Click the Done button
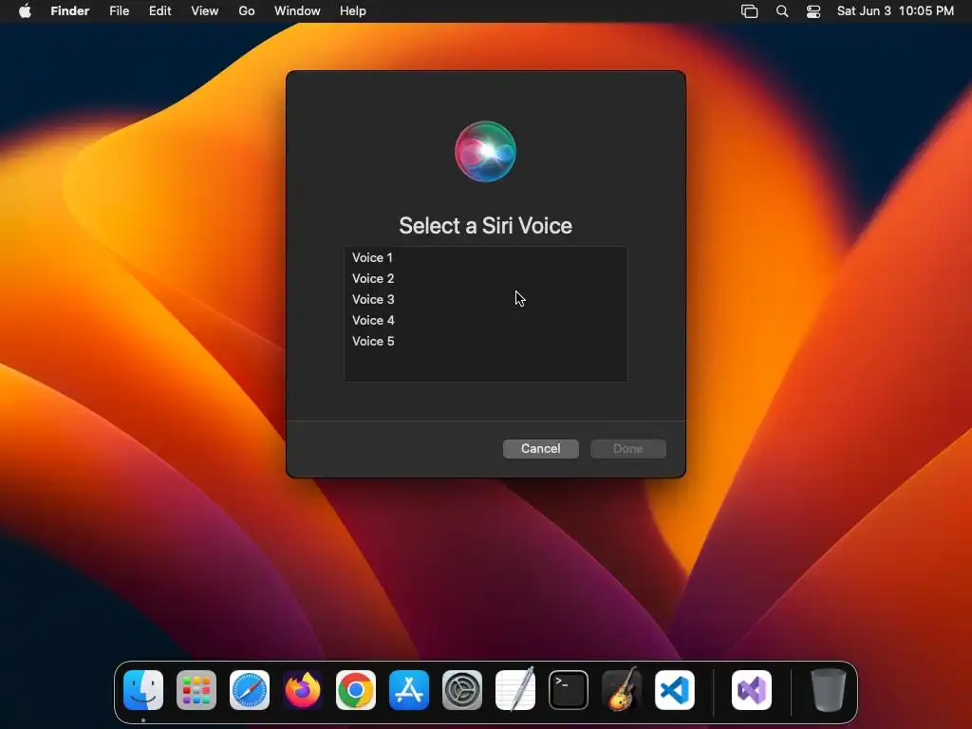Screen dimensions: 972x729 [628, 449]
